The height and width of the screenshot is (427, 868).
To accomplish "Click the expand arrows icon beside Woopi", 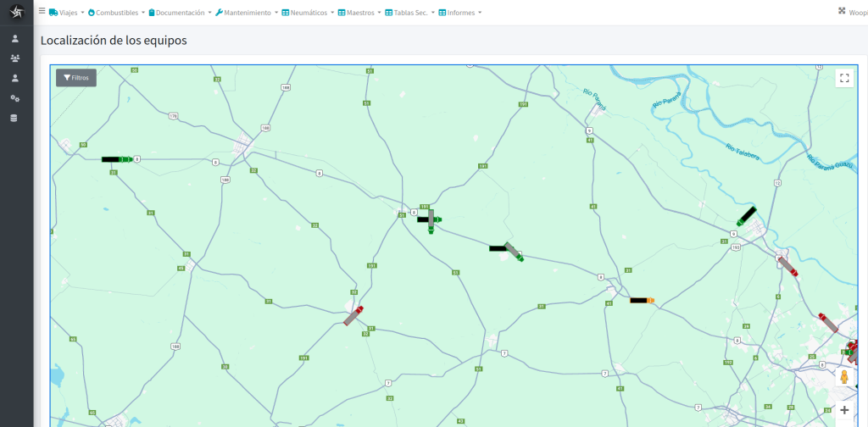I will point(842,12).
